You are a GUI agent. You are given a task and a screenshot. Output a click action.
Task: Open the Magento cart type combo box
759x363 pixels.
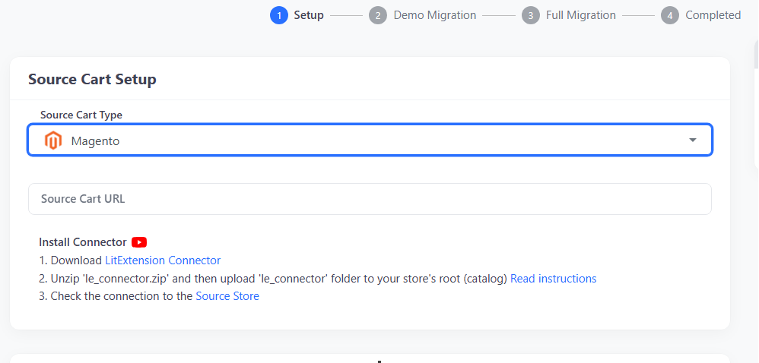[x=370, y=140]
